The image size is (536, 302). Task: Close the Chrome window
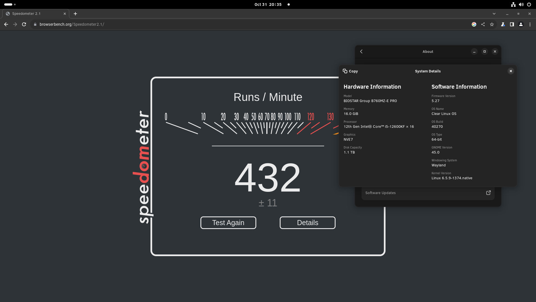click(x=530, y=14)
